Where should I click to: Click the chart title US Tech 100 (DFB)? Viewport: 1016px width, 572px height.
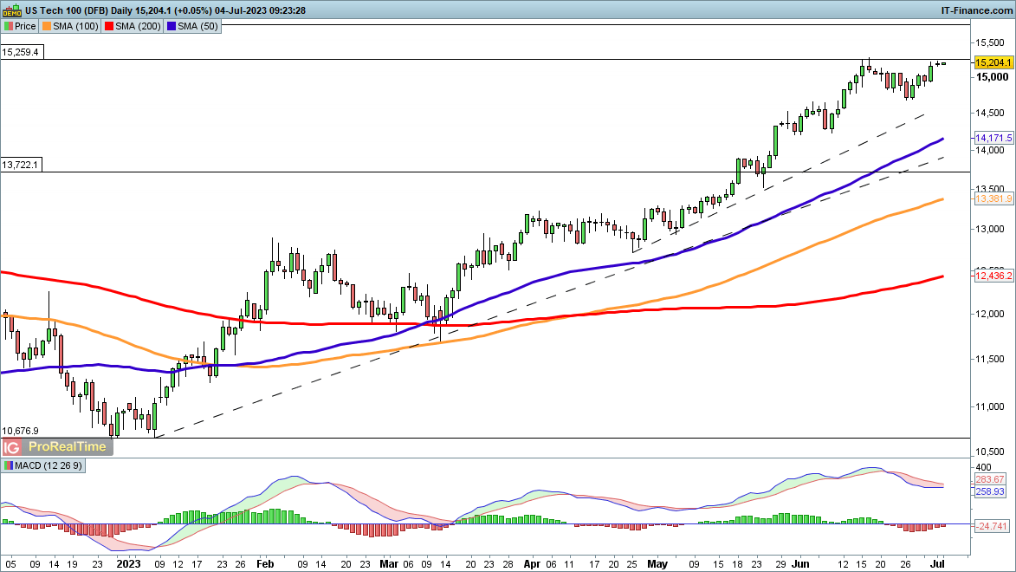(67, 10)
